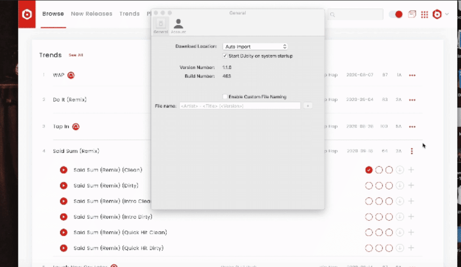Play Said Sum (Remix) (Intro Clean)
461x267 pixels.
[x=63, y=201]
